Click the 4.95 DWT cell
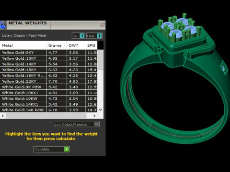Viewport: 230px width, 172px height. click(76, 81)
